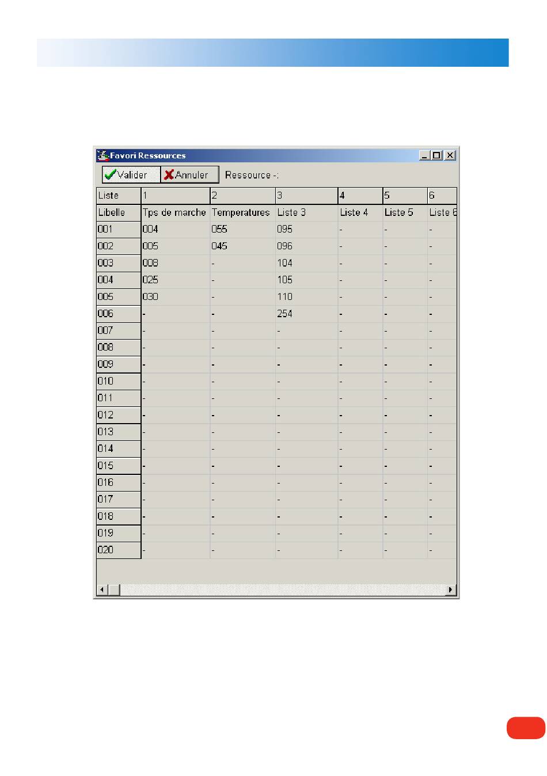
Task: Minimize the Favori Ressources window
Action: click(x=424, y=155)
